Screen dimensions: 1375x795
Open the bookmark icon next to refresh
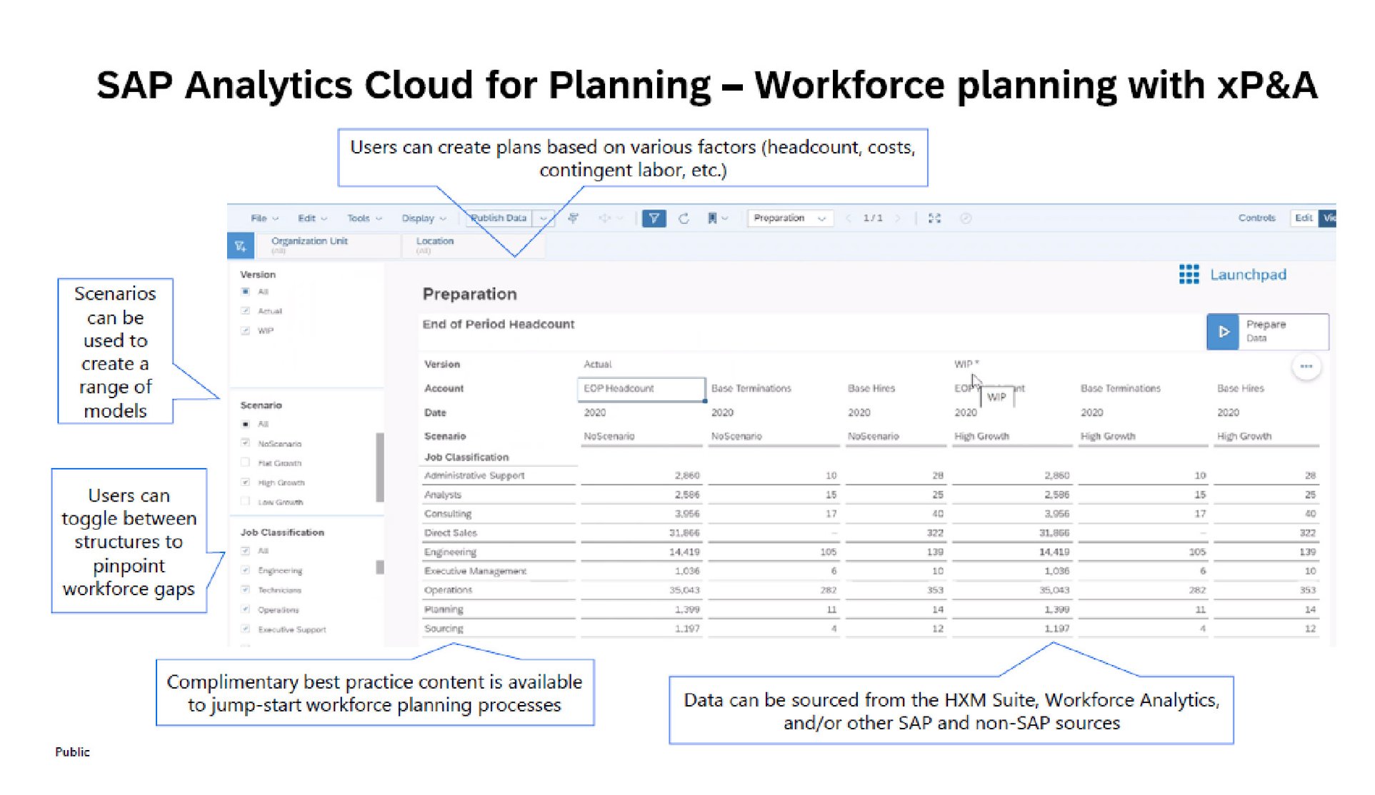(x=714, y=219)
